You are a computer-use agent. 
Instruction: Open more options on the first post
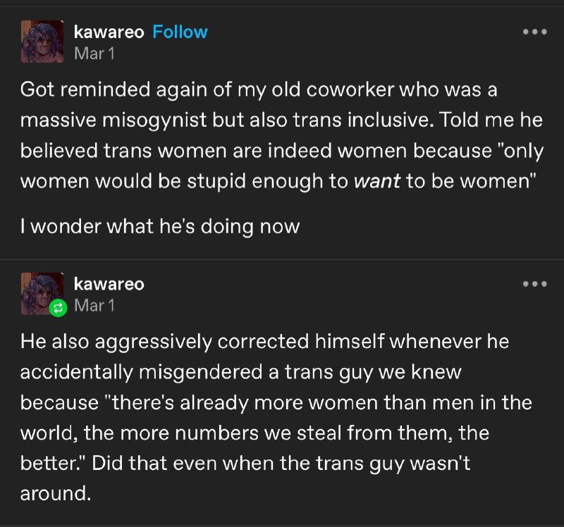(535, 32)
